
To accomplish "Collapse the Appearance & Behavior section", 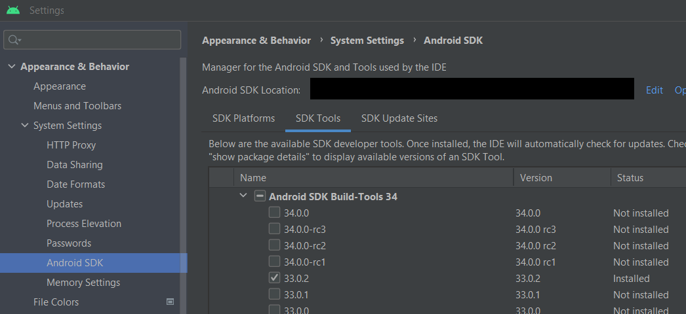I will pos(11,67).
